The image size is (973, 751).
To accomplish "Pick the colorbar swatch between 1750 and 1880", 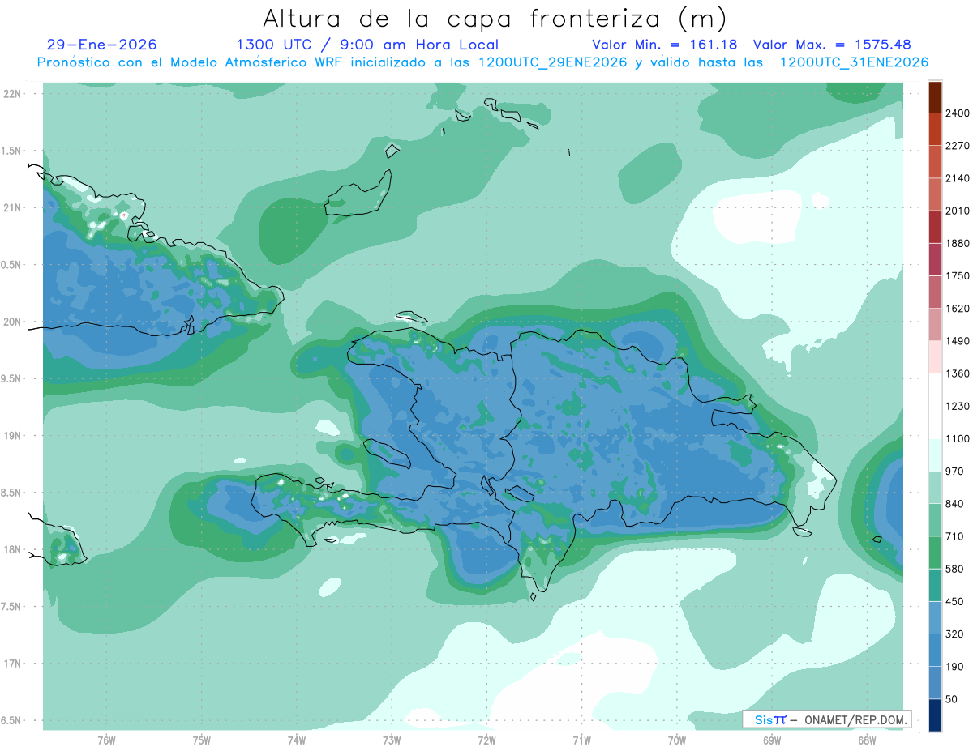I will tap(935, 259).
